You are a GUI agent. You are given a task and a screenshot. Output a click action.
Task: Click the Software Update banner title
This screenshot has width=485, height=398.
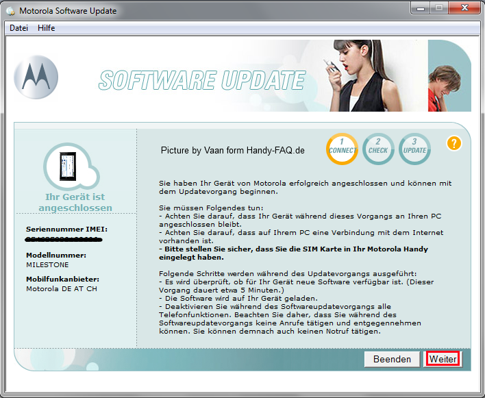tap(201, 80)
